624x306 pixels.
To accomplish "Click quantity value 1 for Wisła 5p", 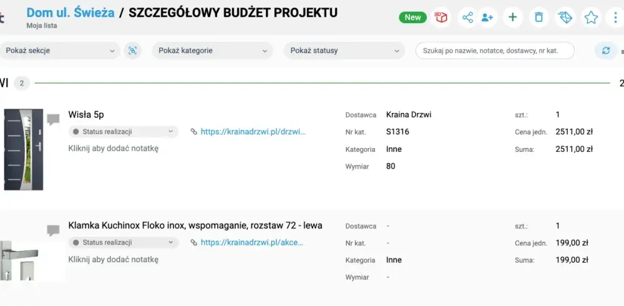I will pyautogui.click(x=558, y=115).
